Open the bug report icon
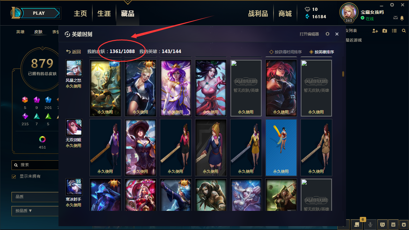Screen dimensions: 409x230 click(404, 224)
